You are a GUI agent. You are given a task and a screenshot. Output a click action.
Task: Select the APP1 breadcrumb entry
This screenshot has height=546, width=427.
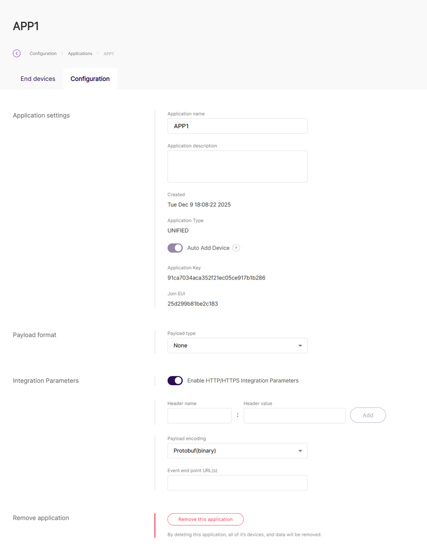pyautogui.click(x=109, y=53)
